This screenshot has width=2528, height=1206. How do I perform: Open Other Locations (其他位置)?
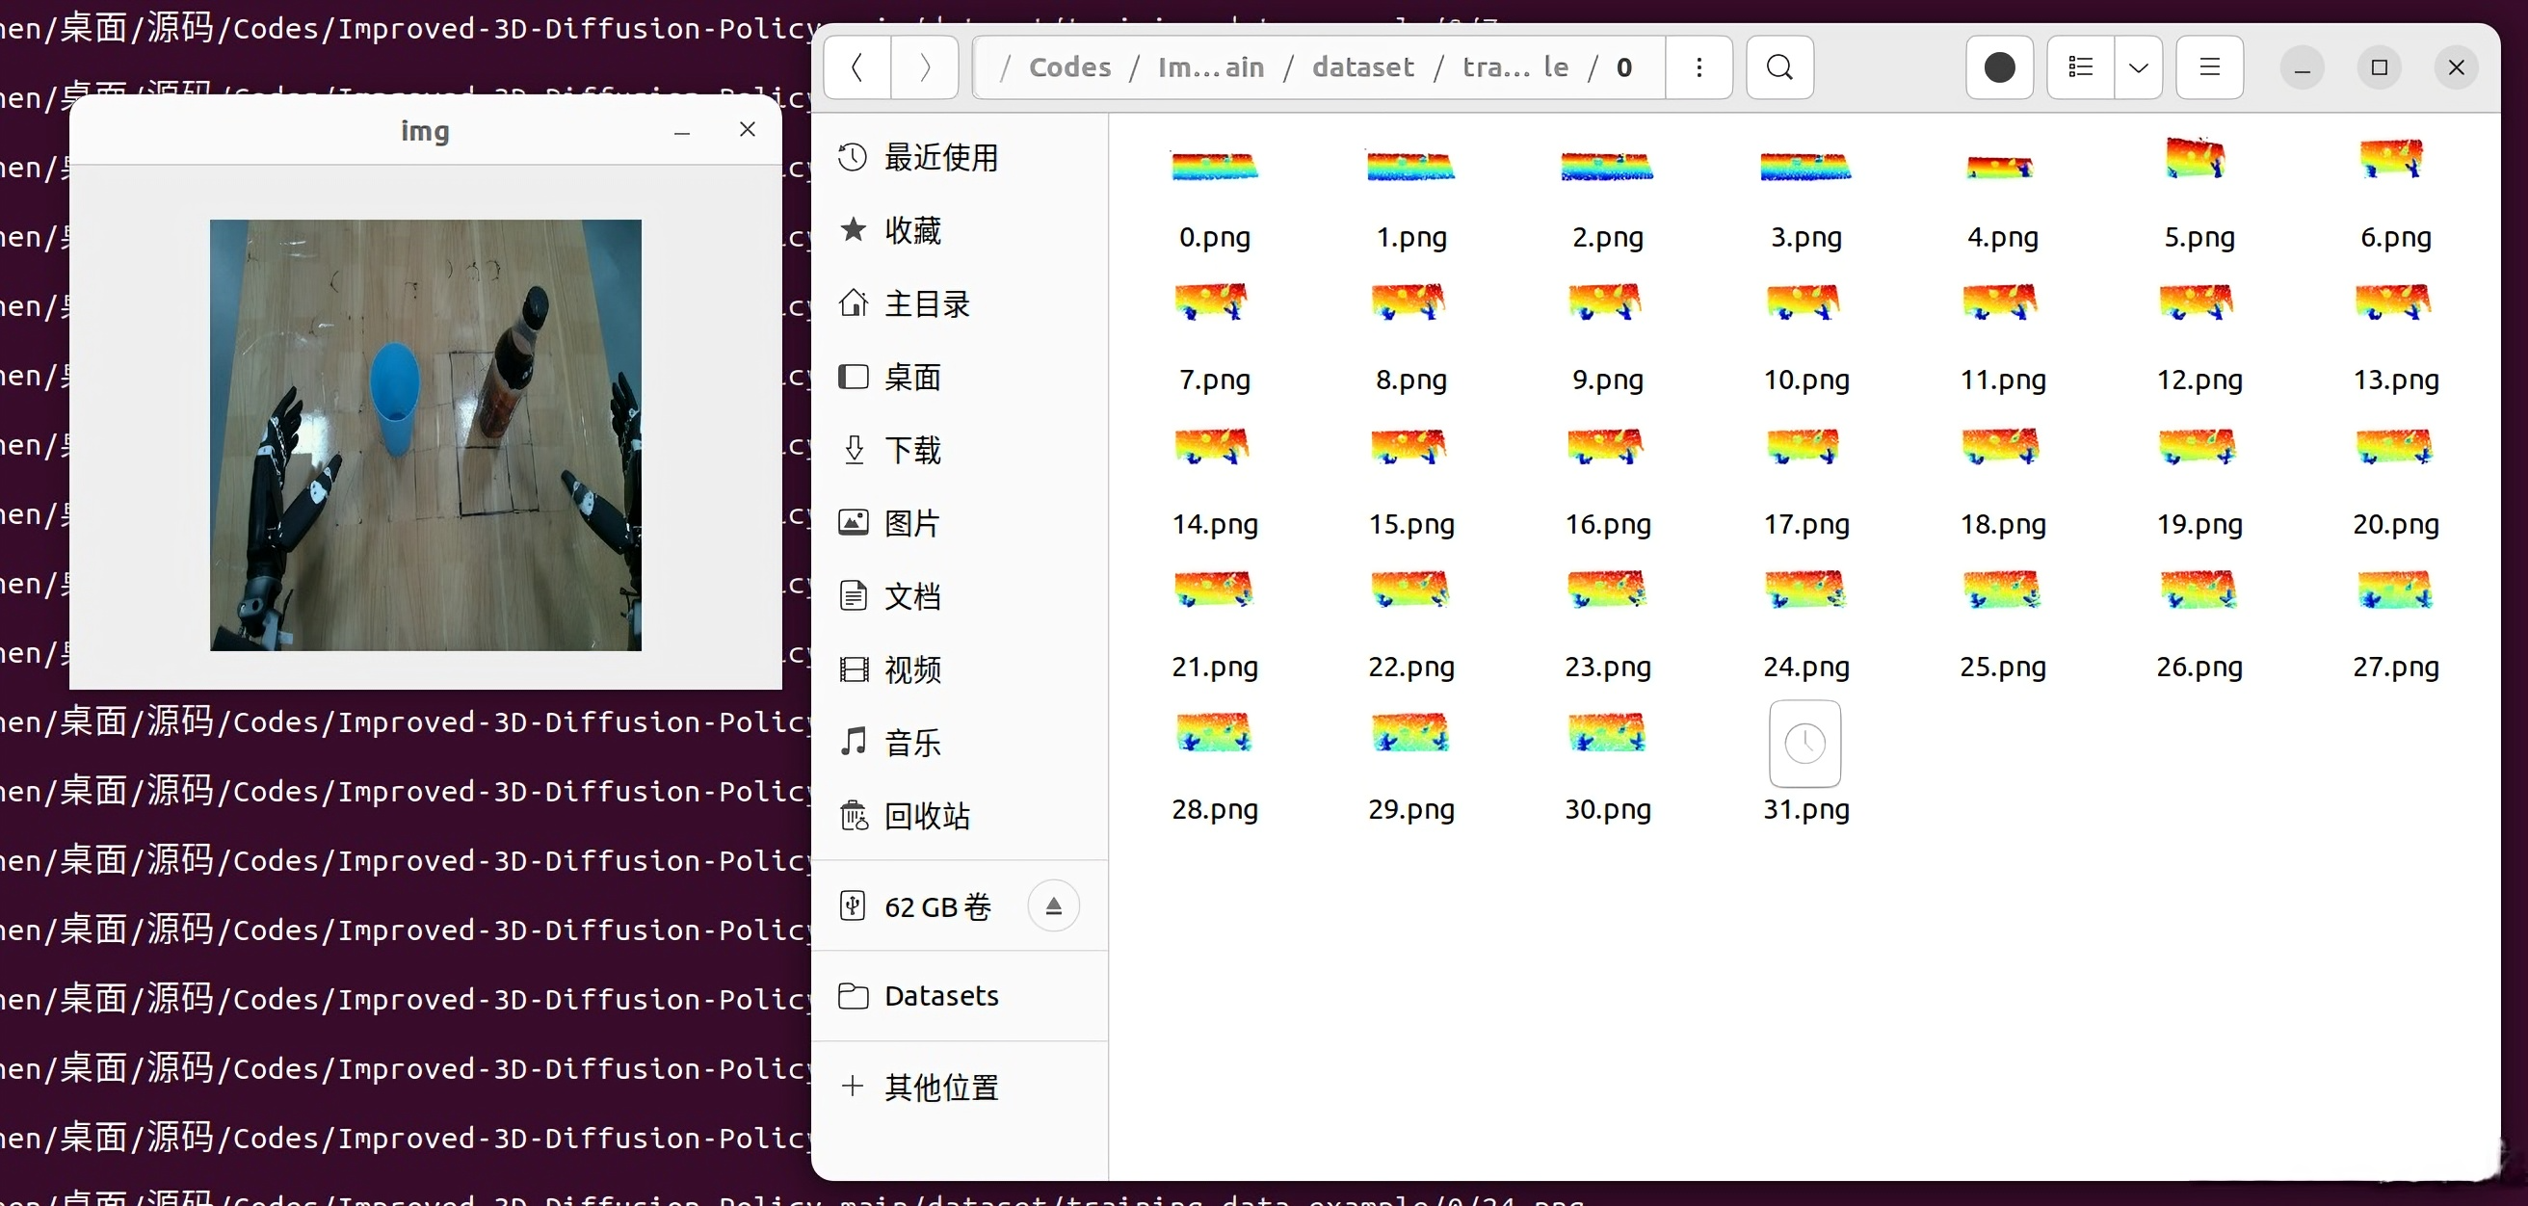(940, 1087)
